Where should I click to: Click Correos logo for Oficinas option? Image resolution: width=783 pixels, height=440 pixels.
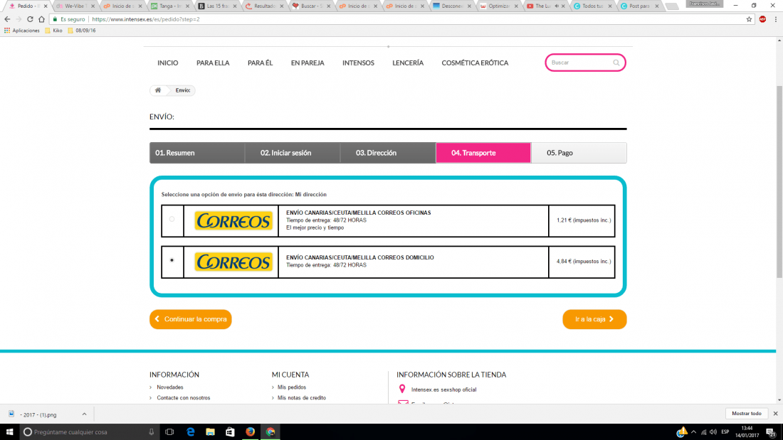pos(233,220)
